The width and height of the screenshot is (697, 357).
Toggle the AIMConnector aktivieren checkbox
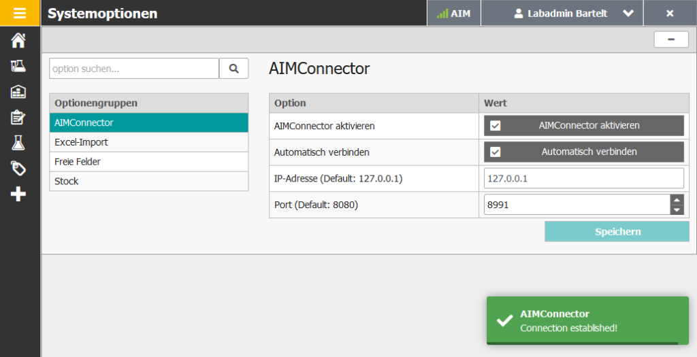496,126
